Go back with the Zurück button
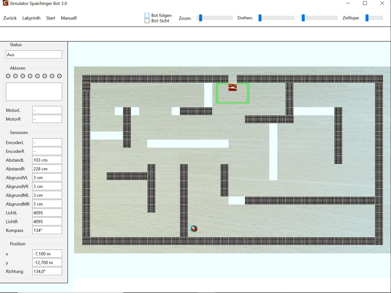 click(10, 18)
